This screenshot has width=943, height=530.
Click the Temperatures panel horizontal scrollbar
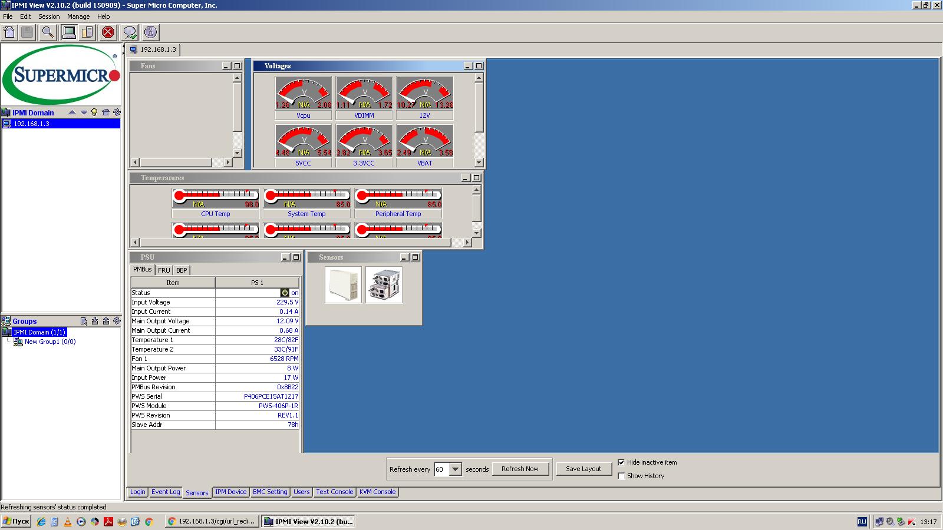coord(295,243)
